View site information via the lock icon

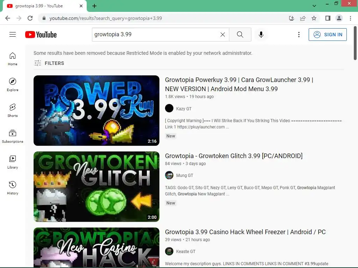point(44,18)
